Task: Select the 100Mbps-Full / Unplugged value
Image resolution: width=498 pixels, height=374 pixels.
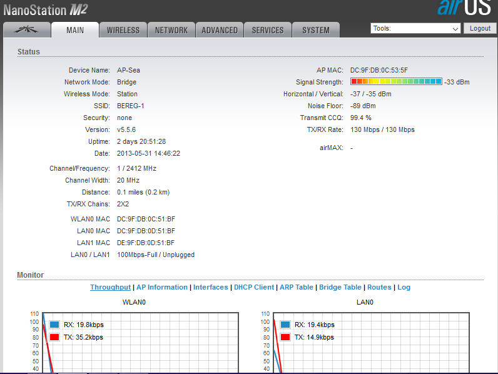Action: coord(156,255)
